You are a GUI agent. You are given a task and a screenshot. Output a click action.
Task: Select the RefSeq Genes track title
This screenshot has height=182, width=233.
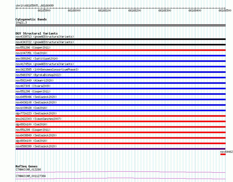click(x=26, y=166)
